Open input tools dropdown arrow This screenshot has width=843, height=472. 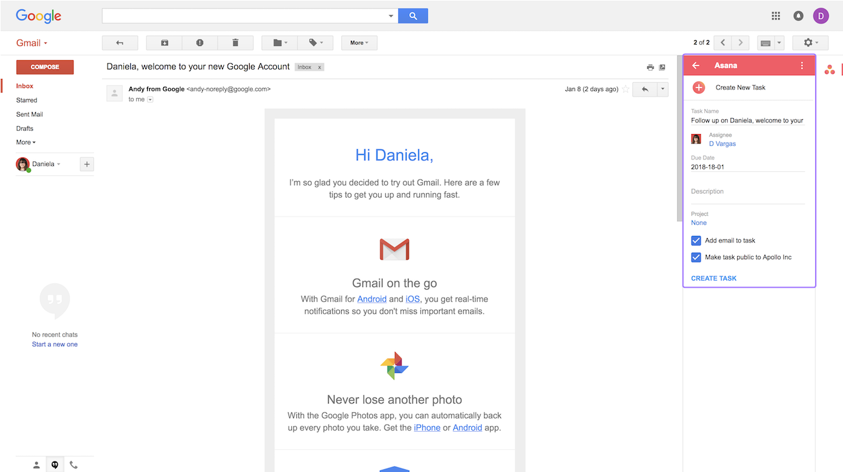coord(779,43)
